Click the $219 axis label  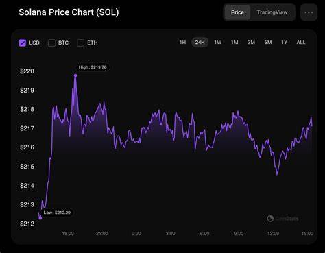pos(27,91)
